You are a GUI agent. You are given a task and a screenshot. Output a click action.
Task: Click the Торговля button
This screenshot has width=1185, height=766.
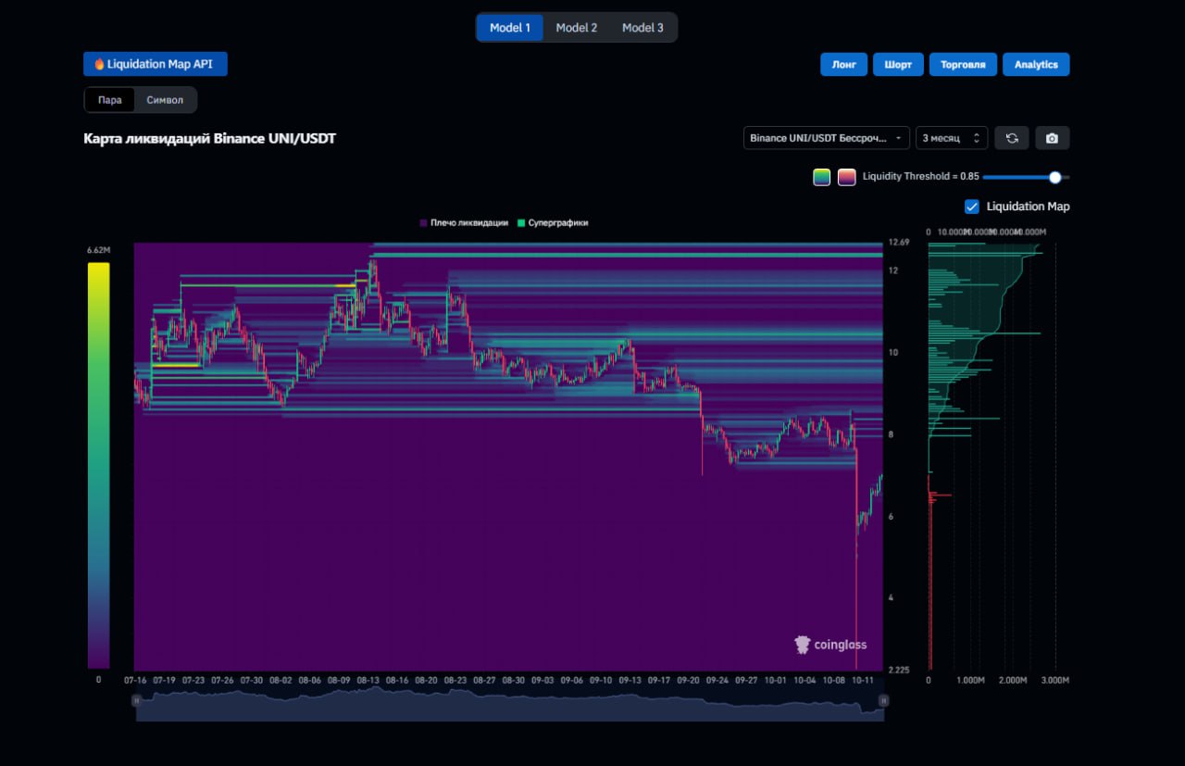[x=964, y=65]
